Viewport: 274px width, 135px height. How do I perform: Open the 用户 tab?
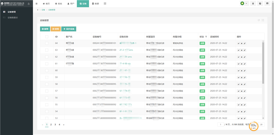(x=71, y=3)
